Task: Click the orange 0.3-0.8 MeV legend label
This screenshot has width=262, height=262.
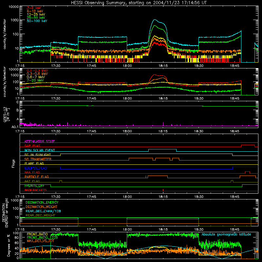Action: [37, 74]
